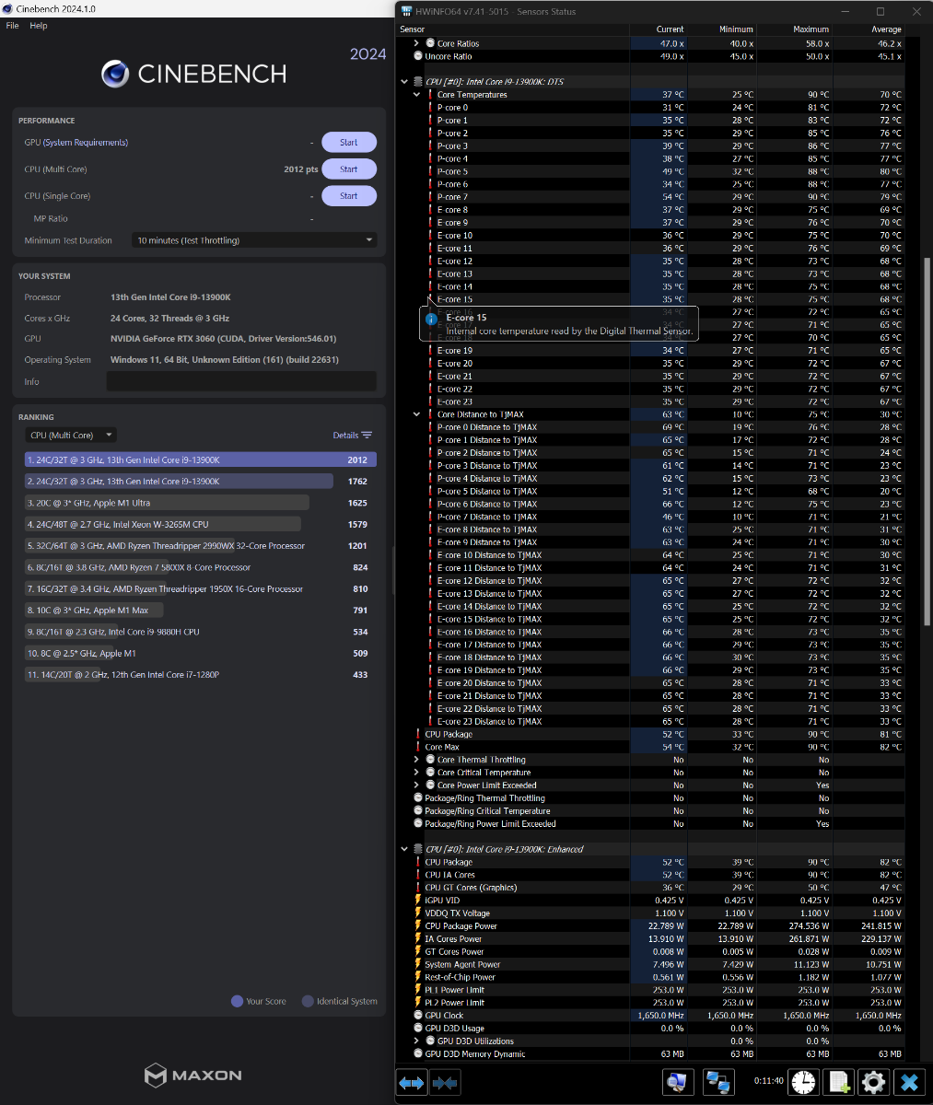Select the top ranking entry scoring 2012
Viewport: 933px width, 1105px height.
[x=200, y=459]
